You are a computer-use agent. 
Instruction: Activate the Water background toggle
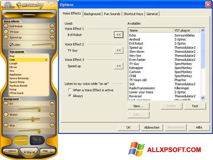click(x=6, y=114)
